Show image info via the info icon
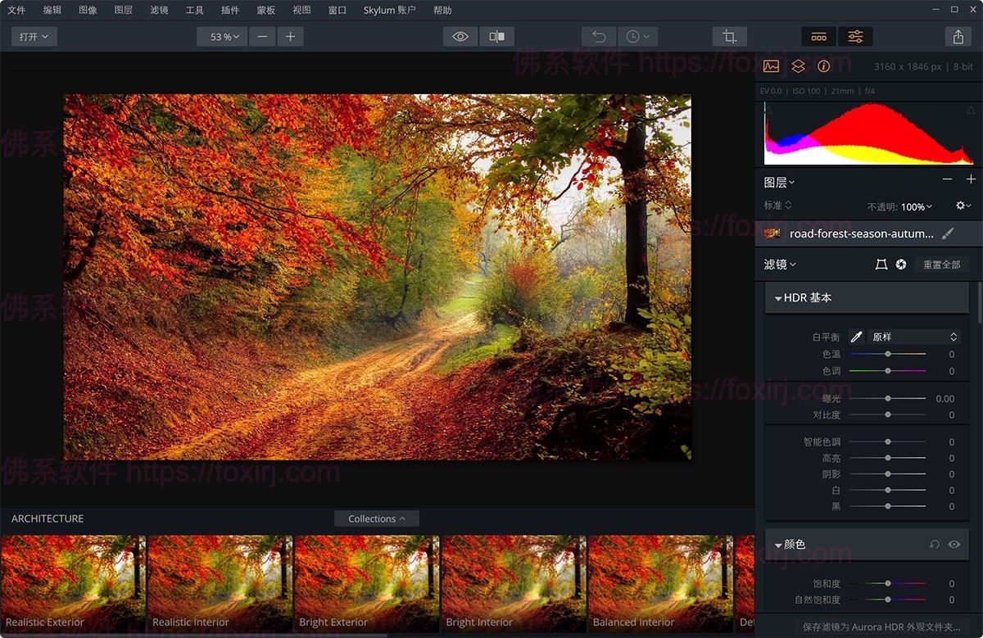This screenshot has height=638, width=983. click(824, 66)
